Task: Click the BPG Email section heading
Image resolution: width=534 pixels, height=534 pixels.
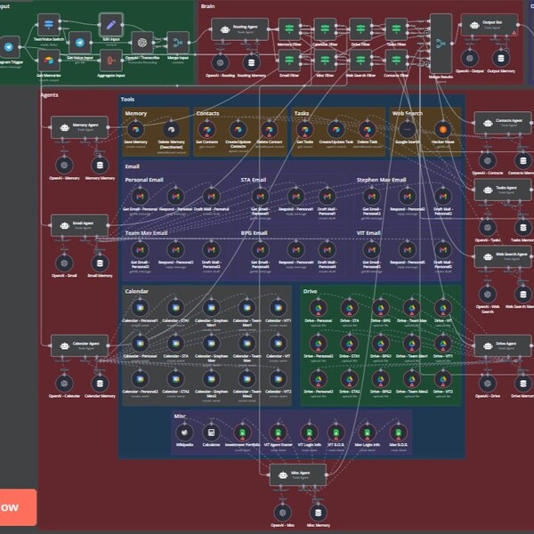Action: pyautogui.click(x=254, y=233)
